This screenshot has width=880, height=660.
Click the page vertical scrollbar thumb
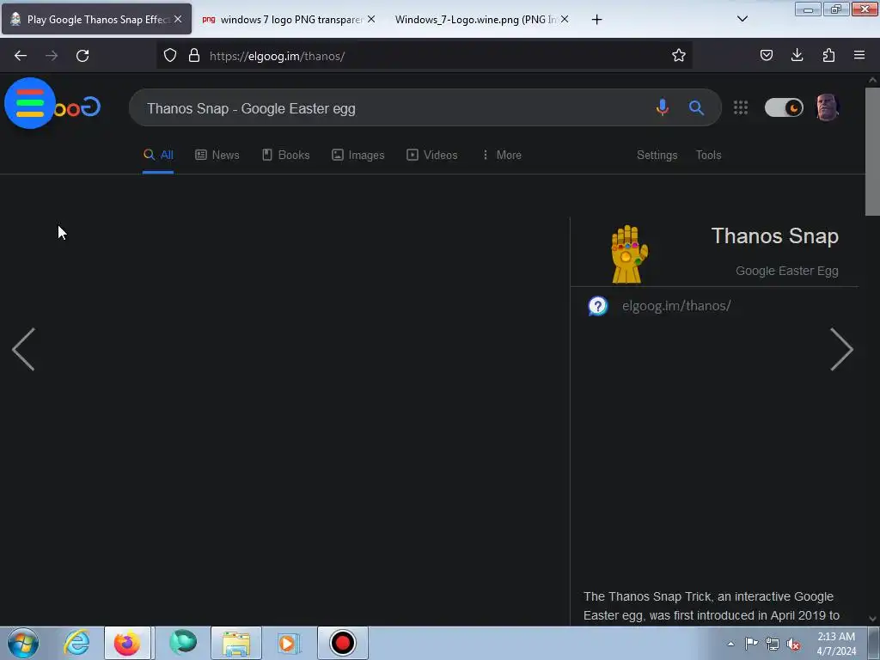[x=872, y=151]
